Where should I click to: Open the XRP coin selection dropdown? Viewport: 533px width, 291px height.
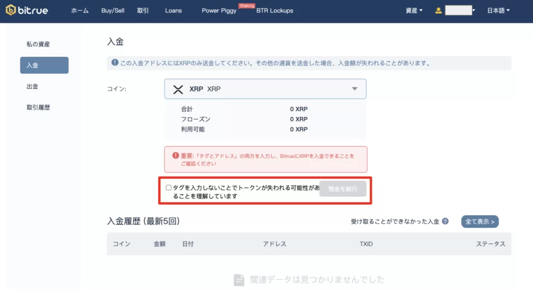[265, 89]
